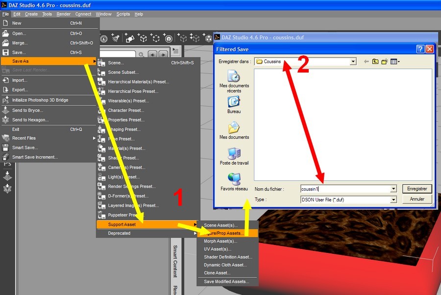The image size is (441, 295).
Task: Open the Window menu
Action: click(103, 14)
